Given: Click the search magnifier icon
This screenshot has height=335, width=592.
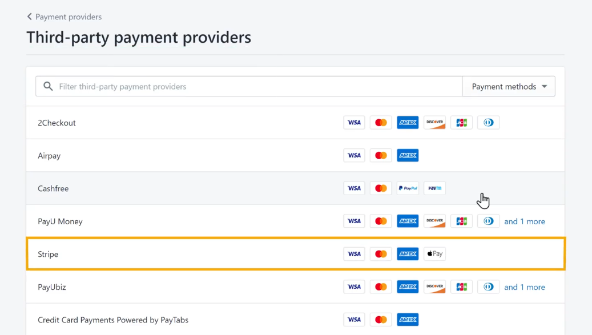Looking at the screenshot, I should pos(48,86).
